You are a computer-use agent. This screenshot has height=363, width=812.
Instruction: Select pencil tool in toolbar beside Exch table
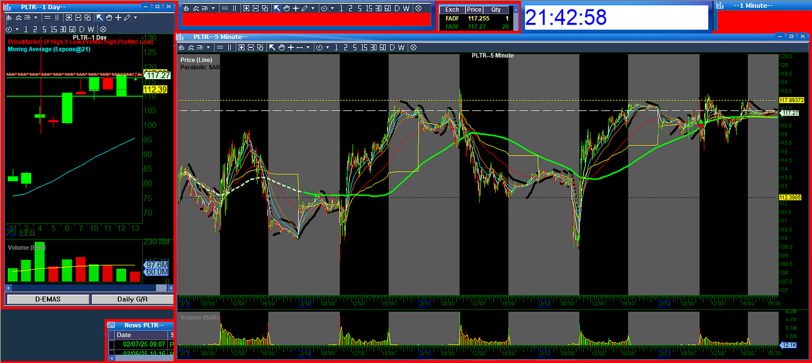(305, 8)
